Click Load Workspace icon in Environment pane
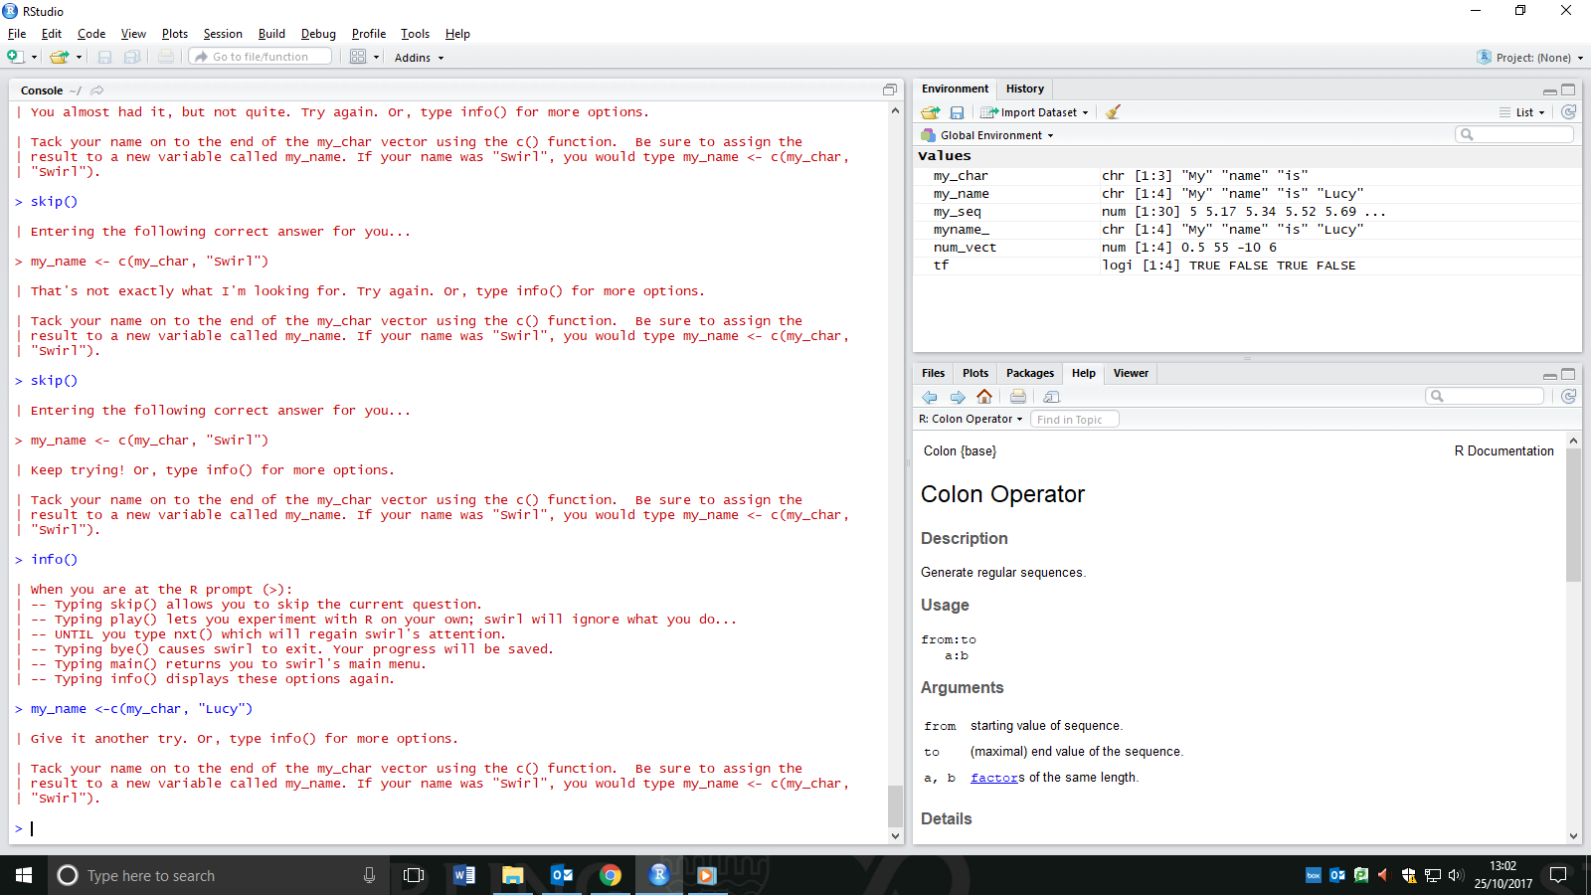The width and height of the screenshot is (1591, 895). point(931,112)
